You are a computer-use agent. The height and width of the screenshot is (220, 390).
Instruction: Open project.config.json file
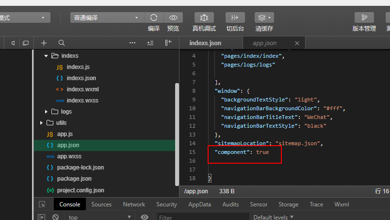coord(81,190)
